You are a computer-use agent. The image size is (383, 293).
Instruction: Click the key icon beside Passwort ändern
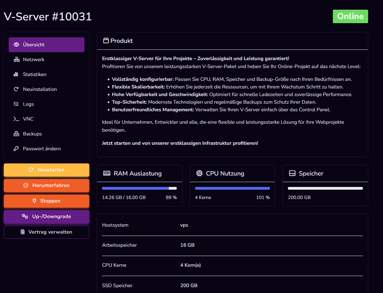pyautogui.click(x=16, y=149)
